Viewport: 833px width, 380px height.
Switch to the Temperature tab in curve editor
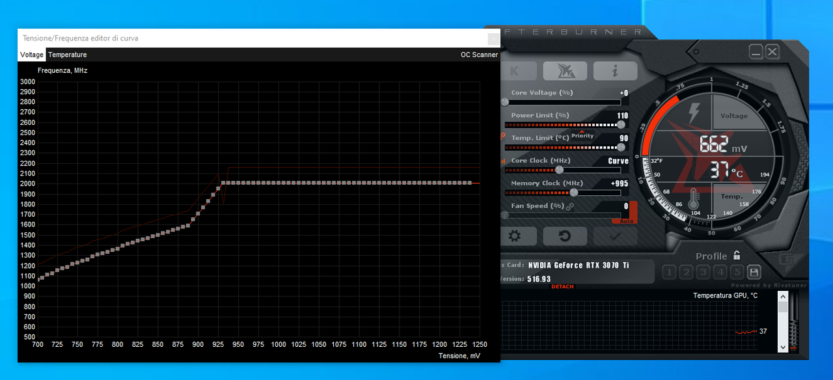click(x=67, y=55)
